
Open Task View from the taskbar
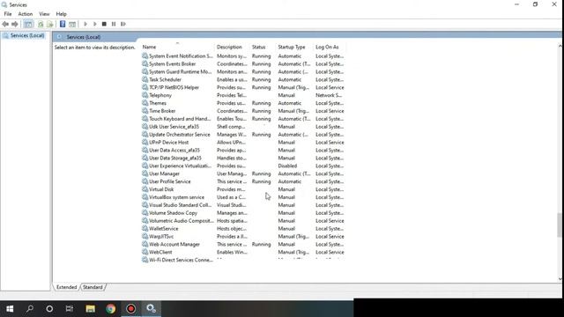click(x=70, y=309)
